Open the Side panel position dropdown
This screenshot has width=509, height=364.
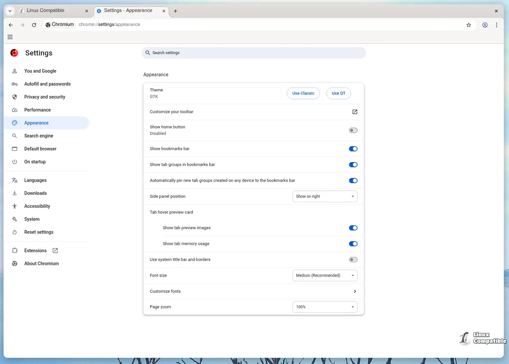coord(324,196)
